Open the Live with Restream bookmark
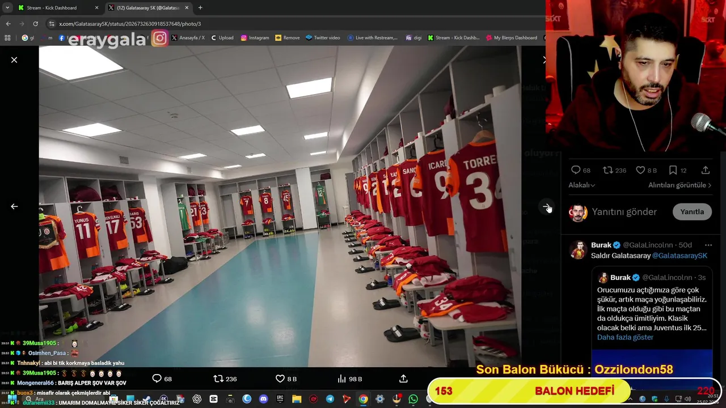Image resolution: width=726 pixels, height=408 pixels. [x=372, y=38]
